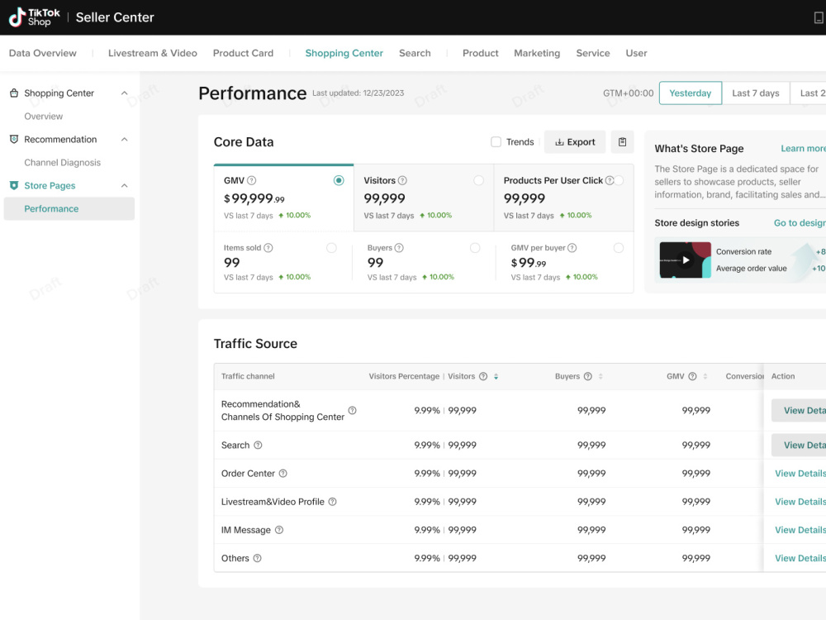826x620 pixels.
Task: Select the Items sold radio button
Action: (331, 248)
